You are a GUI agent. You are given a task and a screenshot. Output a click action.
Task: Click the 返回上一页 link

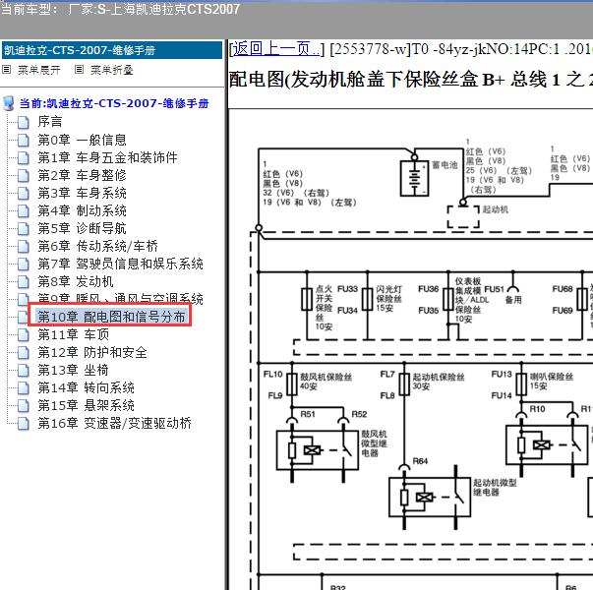[x=275, y=49]
